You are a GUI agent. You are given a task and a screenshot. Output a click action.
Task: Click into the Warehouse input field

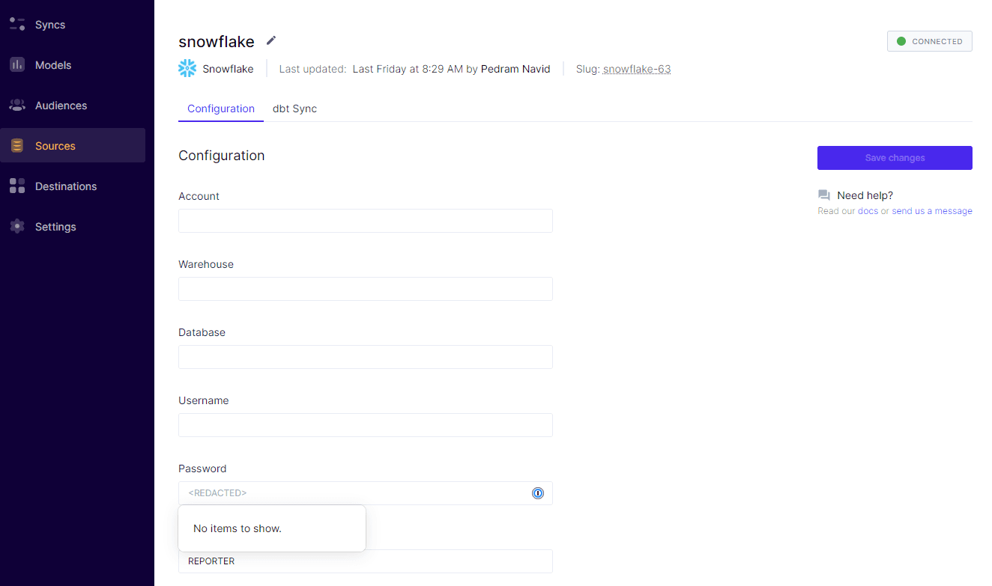click(366, 289)
